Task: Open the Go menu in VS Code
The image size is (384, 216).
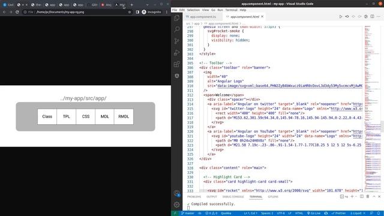Action: 214,10
